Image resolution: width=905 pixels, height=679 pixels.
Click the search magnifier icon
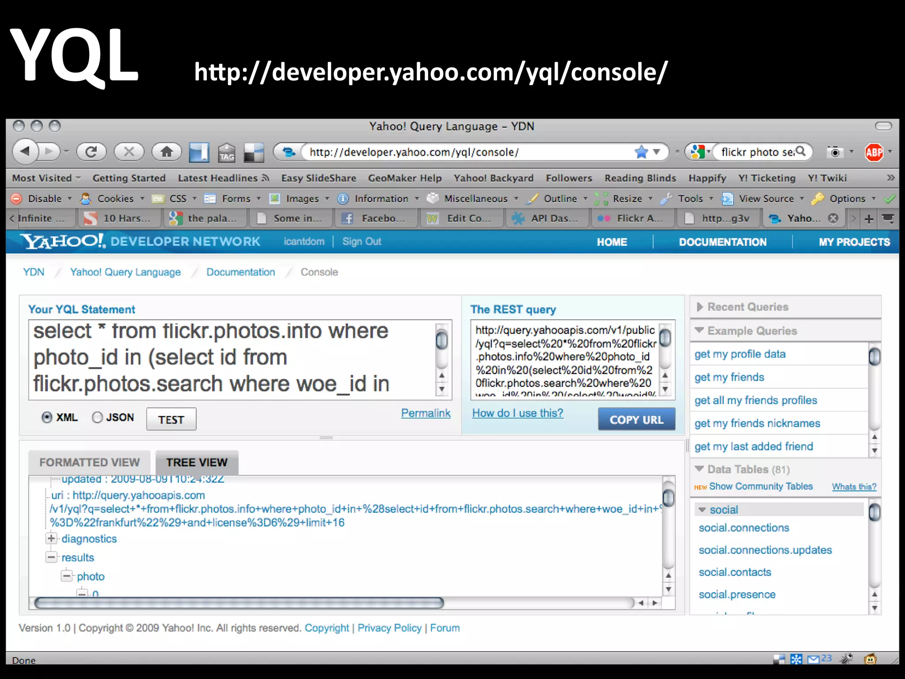click(800, 152)
